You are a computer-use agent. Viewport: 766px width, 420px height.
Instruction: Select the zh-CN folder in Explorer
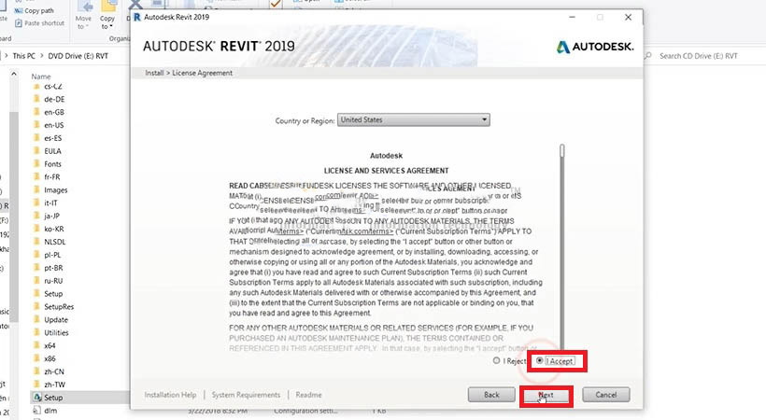point(54,371)
